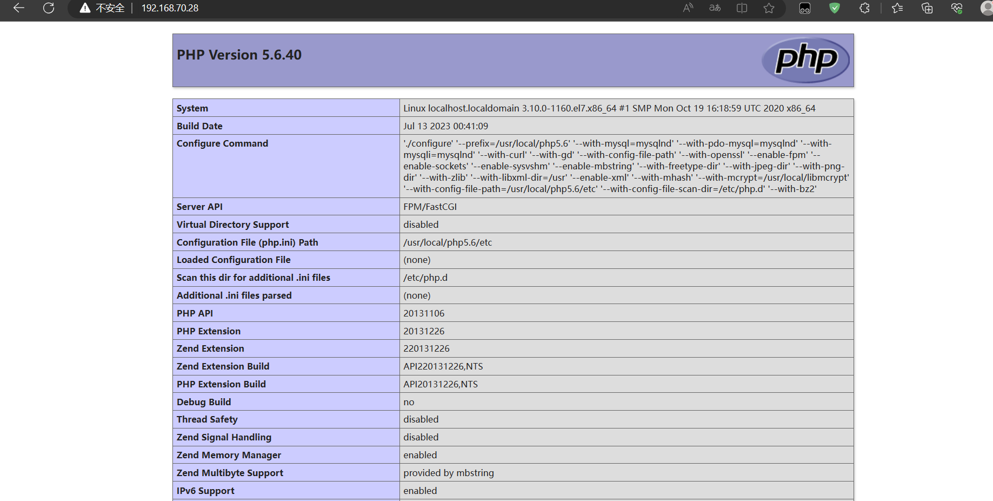Add this page to favorites
Image resolution: width=993 pixels, height=501 pixels.
tap(769, 8)
